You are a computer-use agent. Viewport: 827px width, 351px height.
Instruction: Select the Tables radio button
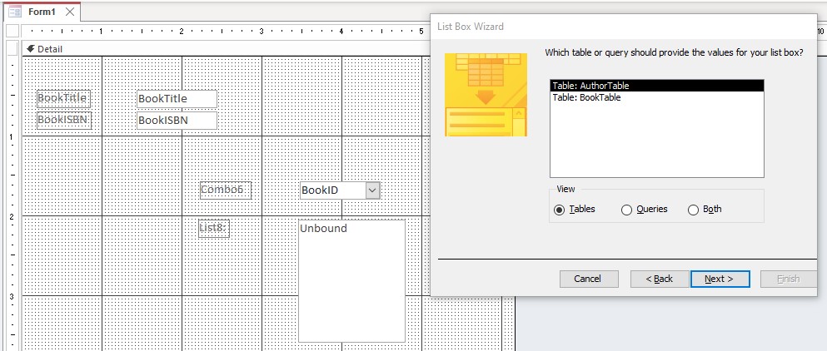(559, 210)
